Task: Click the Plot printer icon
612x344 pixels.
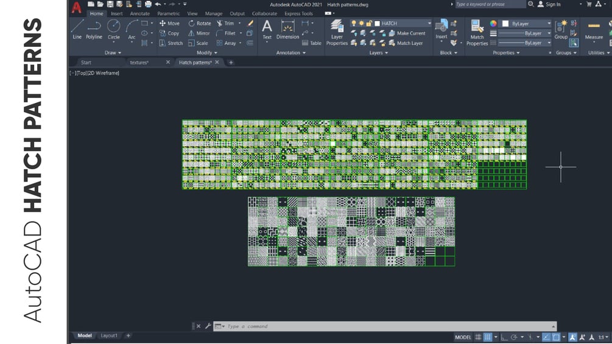Action: pyautogui.click(x=149, y=4)
